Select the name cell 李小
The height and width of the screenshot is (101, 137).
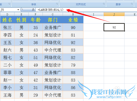pos(7,87)
